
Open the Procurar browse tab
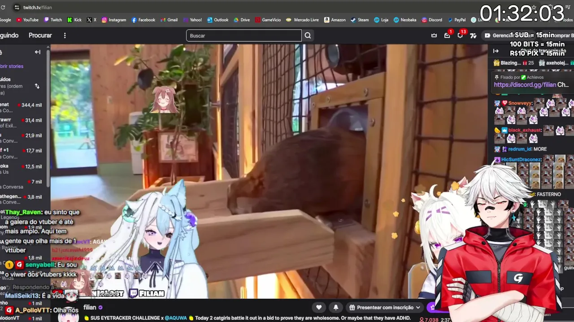(40, 35)
